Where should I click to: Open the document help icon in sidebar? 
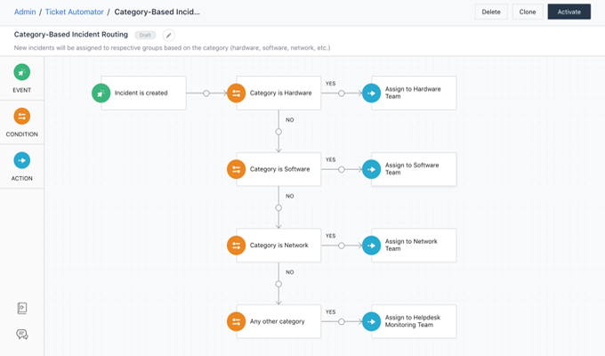pos(22,308)
